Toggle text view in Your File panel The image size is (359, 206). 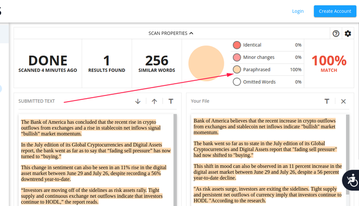[326, 101]
